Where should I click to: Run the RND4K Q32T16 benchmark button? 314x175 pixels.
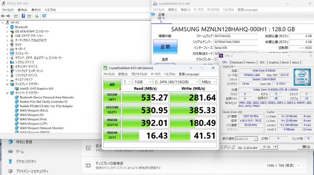pyautogui.click(x=112, y=122)
